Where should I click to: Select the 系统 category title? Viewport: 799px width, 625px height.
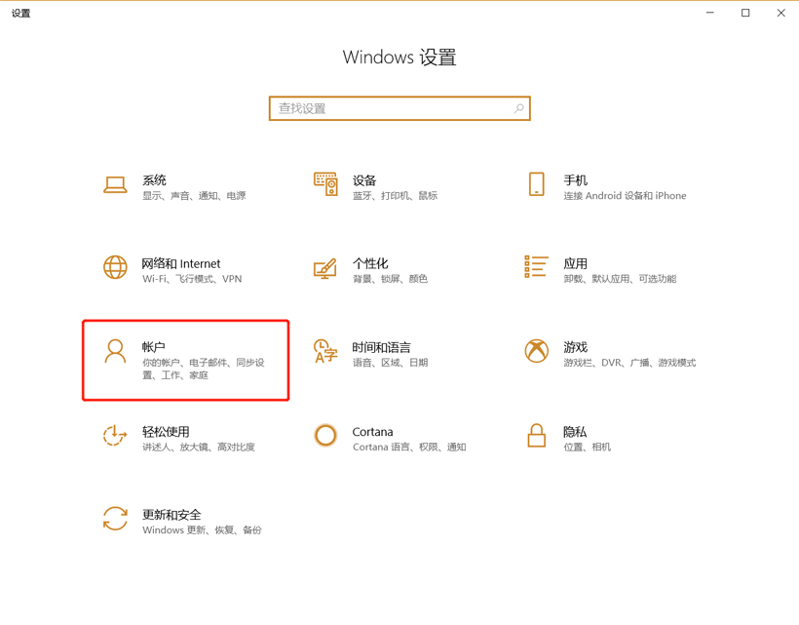154,180
